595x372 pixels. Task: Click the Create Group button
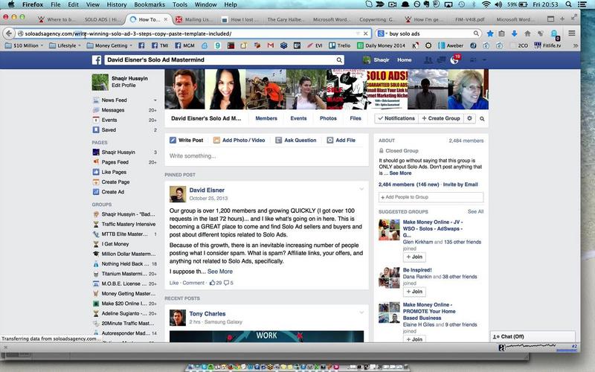pyautogui.click(x=441, y=118)
